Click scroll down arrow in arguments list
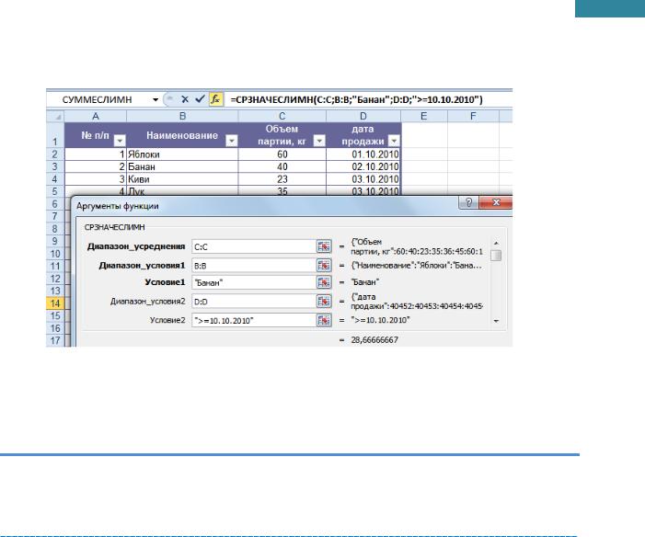645x537 pixels. (496, 321)
